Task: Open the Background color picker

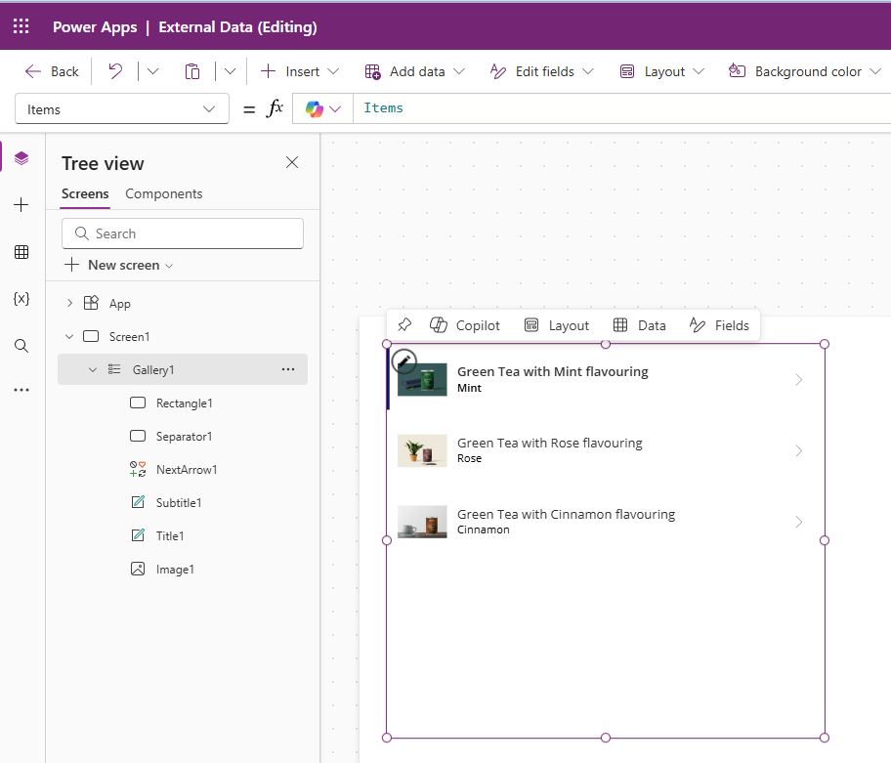Action: [x=804, y=71]
